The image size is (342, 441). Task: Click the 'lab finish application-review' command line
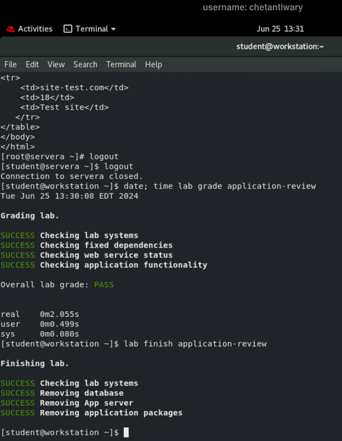(195, 344)
